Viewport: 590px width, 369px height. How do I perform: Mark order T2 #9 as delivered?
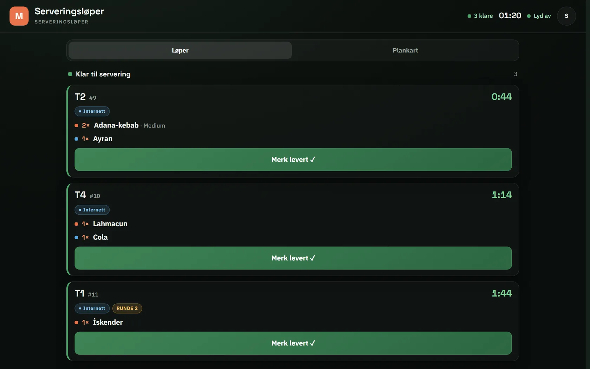(x=293, y=160)
